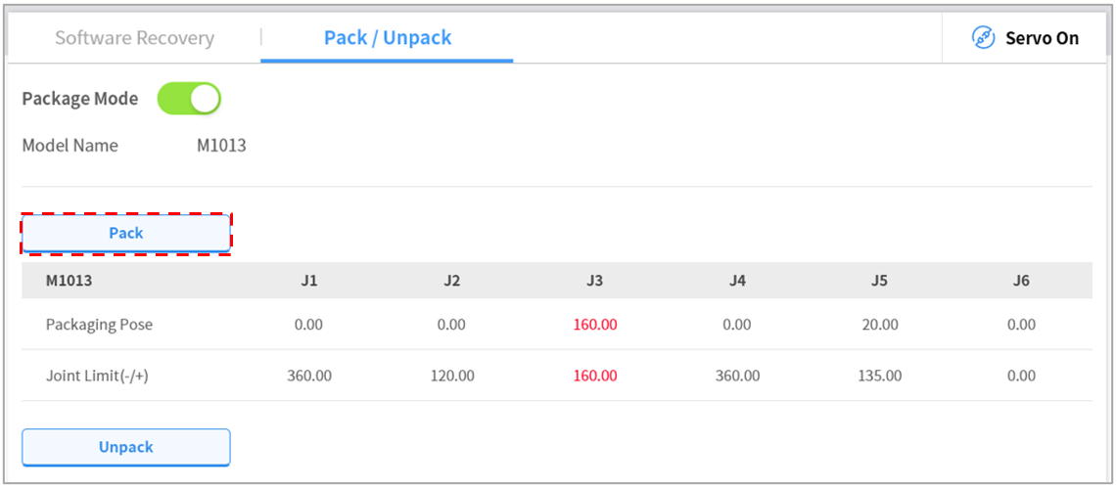Click the Servo On link icon
This screenshot has width=1117, height=488.
tap(983, 38)
